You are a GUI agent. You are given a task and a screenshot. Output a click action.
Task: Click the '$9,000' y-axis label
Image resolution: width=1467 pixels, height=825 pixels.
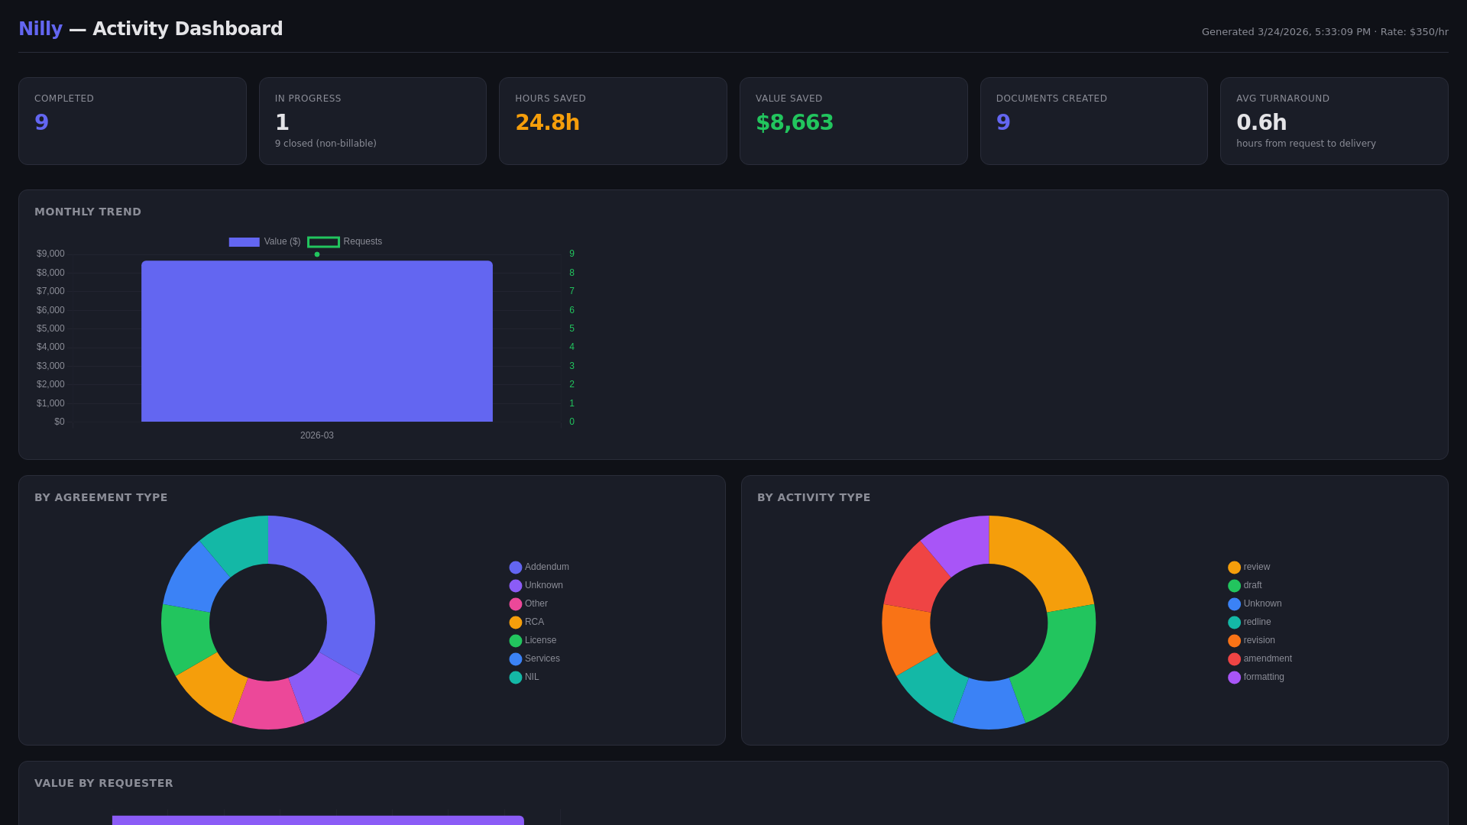50,254
